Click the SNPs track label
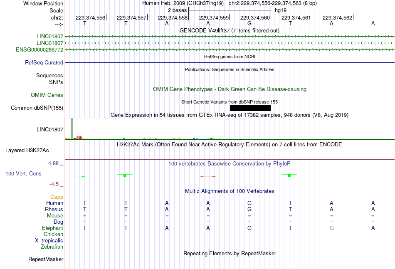The height and width of the screenshot is (269, 395). point(56,82)
